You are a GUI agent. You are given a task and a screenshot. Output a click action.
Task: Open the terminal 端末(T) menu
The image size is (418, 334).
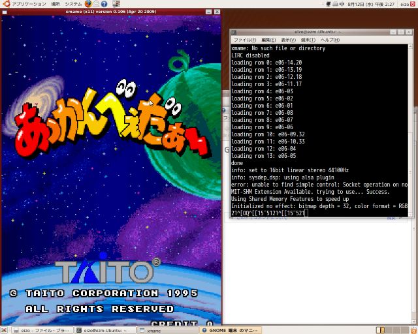click(x=308, y=40)
